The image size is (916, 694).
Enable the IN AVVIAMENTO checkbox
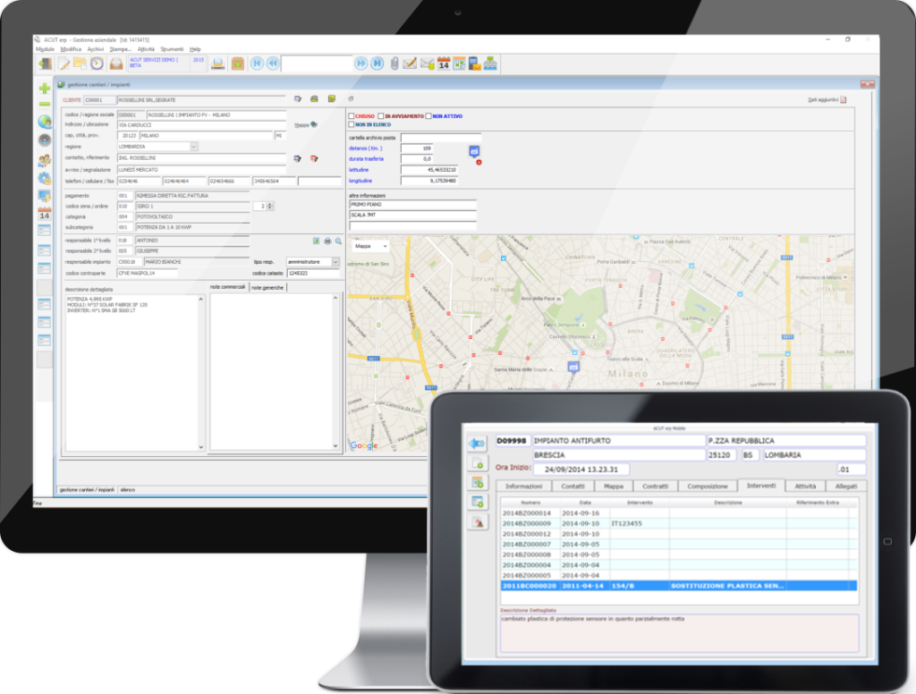(380, 116)
